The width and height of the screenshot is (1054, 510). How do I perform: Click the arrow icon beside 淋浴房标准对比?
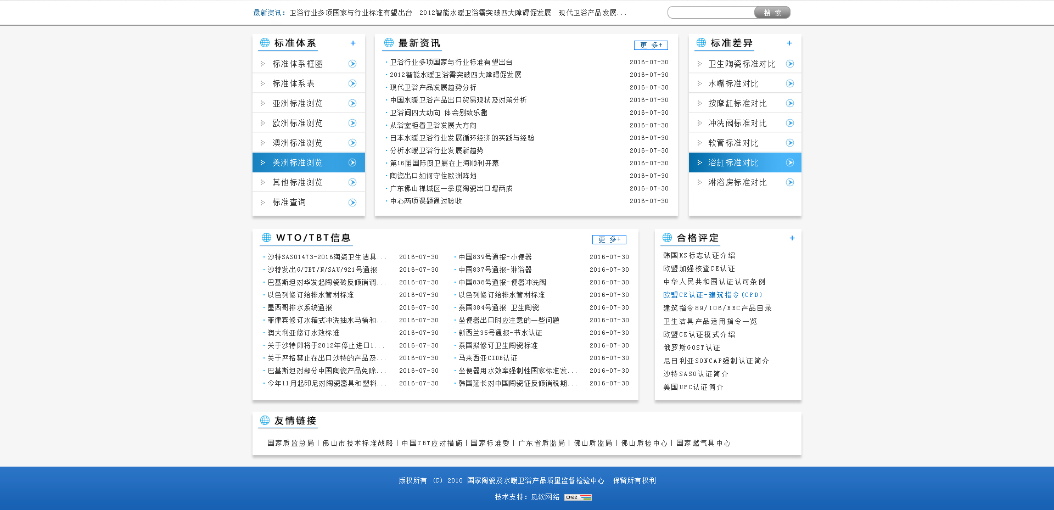coord(790,182)
